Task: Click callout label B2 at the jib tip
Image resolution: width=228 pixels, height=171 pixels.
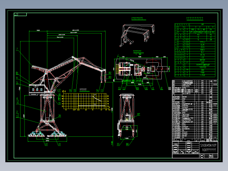Action: point(110,73)
